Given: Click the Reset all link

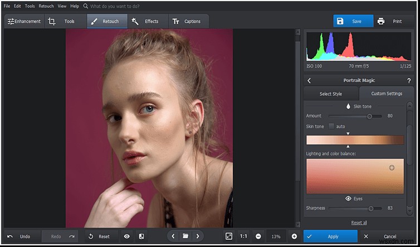Looking at the screenshot, I should 359,222.
